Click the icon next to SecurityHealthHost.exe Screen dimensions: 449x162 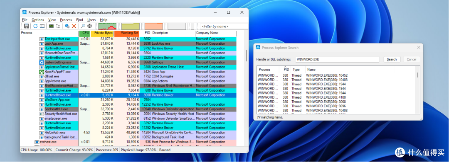coord(42,114)
